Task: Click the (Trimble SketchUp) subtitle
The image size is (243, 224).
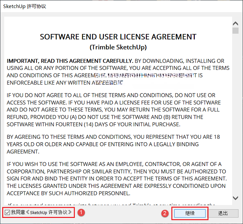Action: 118,47
